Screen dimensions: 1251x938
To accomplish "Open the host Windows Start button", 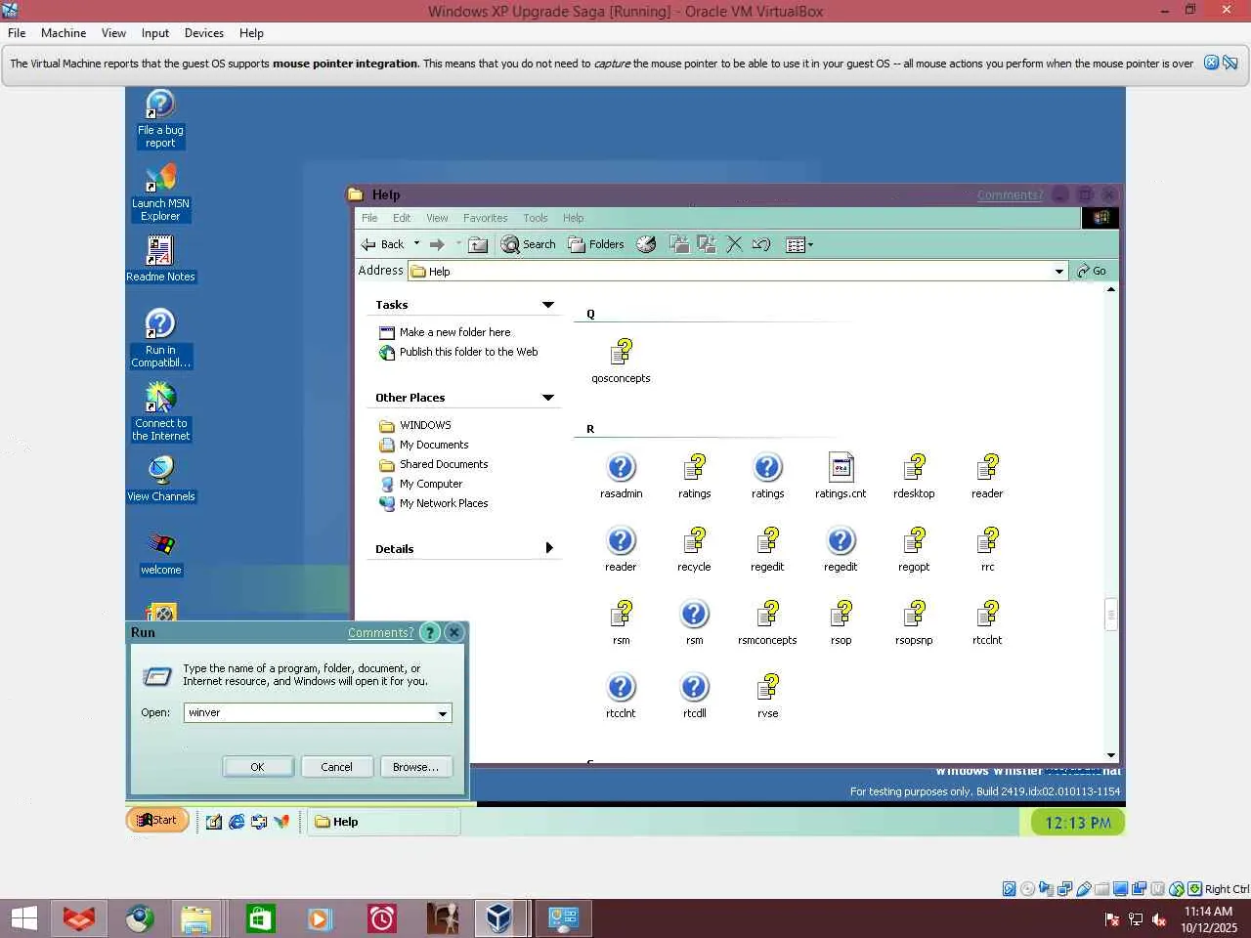I will point(23,918).
